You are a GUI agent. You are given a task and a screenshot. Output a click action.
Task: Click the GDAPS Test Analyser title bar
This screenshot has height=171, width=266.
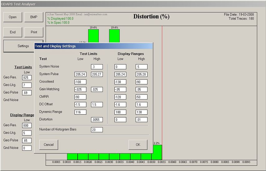(x=133, y=4)
